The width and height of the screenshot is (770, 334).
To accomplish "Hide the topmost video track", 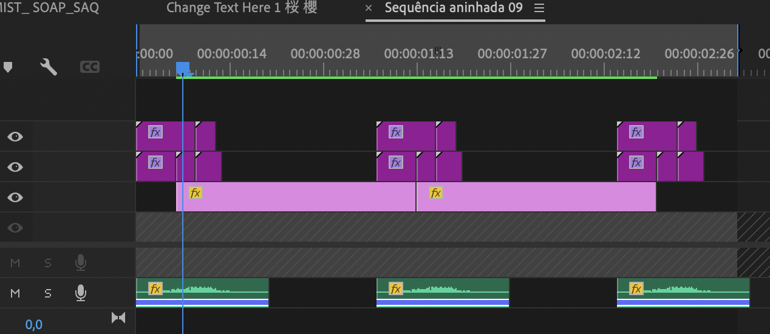I will coord(15,137).
